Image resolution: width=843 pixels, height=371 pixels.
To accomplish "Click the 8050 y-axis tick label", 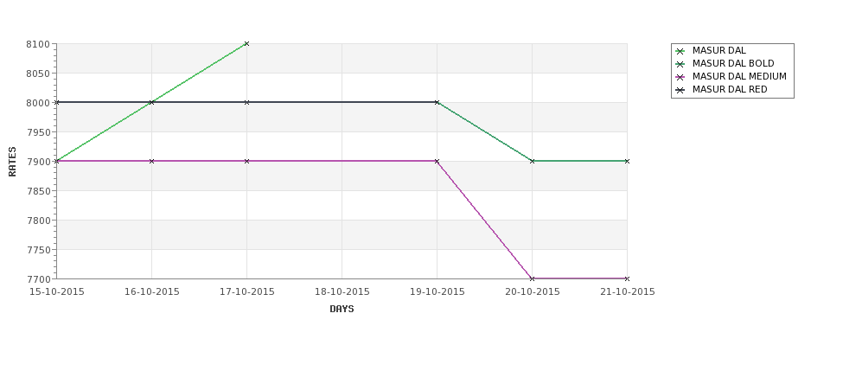I will [38, 74].
